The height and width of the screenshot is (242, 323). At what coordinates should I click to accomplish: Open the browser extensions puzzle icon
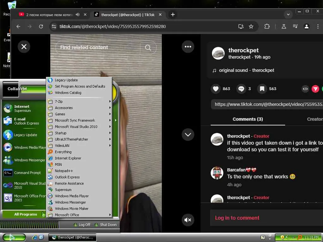(267, 26)
